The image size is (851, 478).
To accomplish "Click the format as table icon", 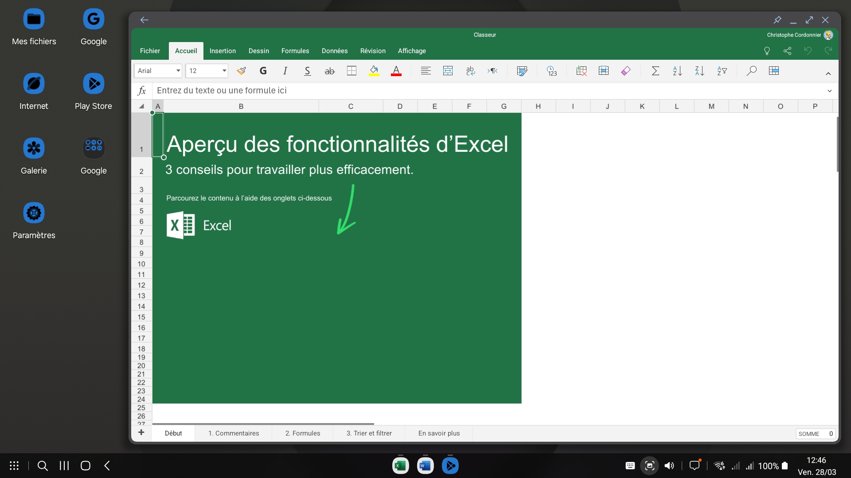I will (604, 71).
